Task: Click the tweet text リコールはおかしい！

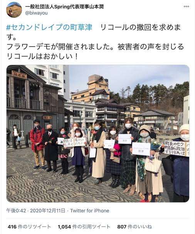Action: (x=42, y=56)
